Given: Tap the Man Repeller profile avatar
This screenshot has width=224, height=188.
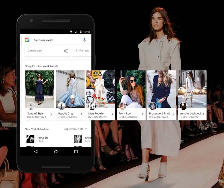Looking at the screenshot, I should (92, 106).
